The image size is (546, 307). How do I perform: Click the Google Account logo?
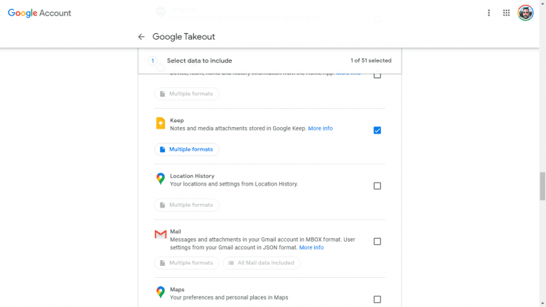point(40,13)
